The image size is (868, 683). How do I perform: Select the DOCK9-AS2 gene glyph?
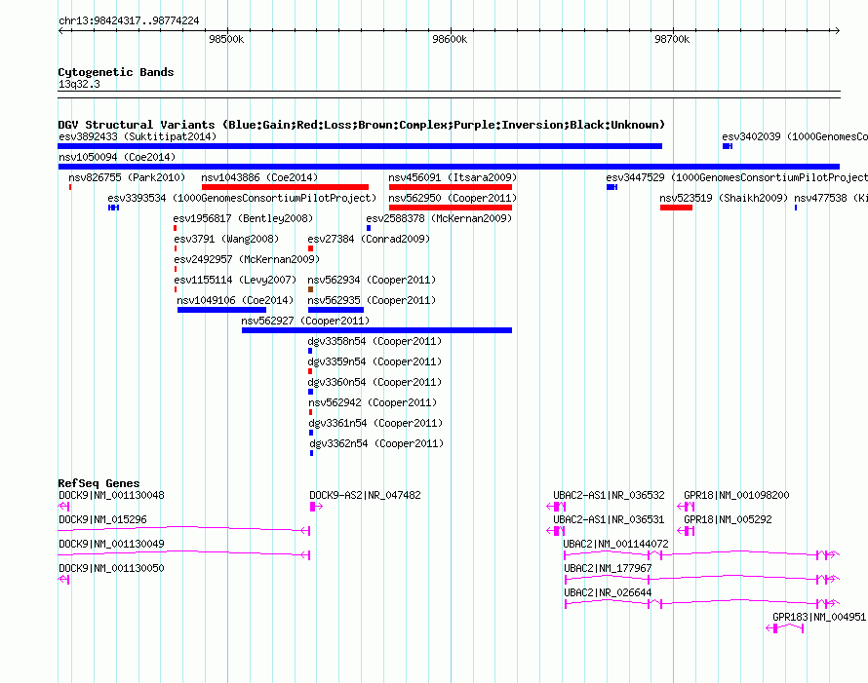pyautogui.click(x=316, y=507)
